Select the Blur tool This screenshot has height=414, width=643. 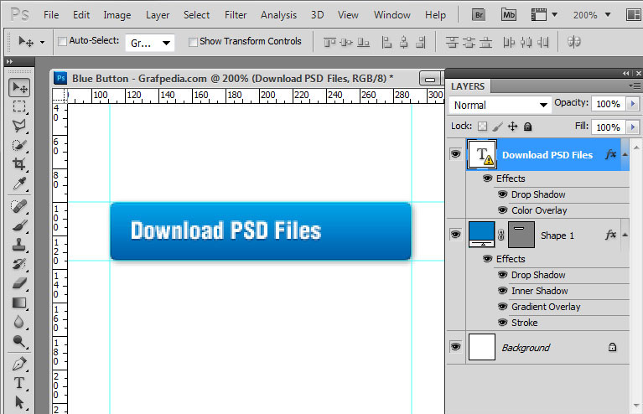coord(19,322)
